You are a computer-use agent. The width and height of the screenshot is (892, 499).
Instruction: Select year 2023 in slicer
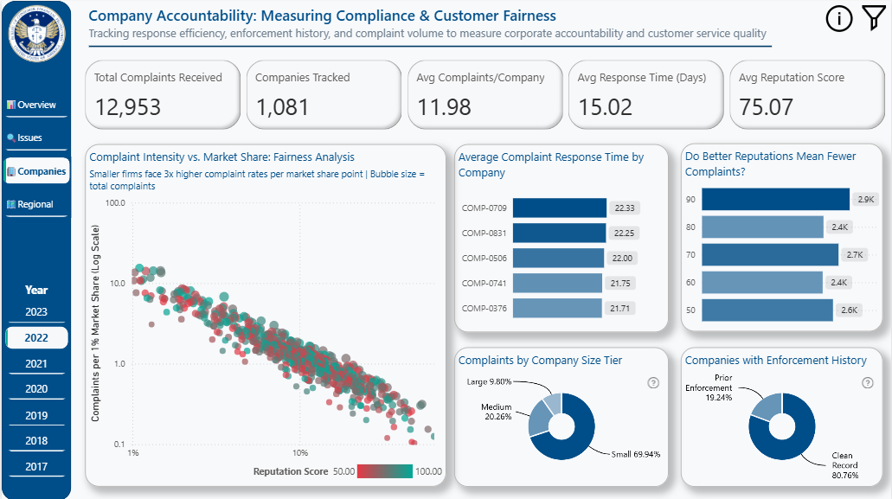[x=36, y=312]
